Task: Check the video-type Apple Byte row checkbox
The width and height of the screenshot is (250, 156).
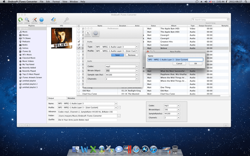Action: [79, 29]
